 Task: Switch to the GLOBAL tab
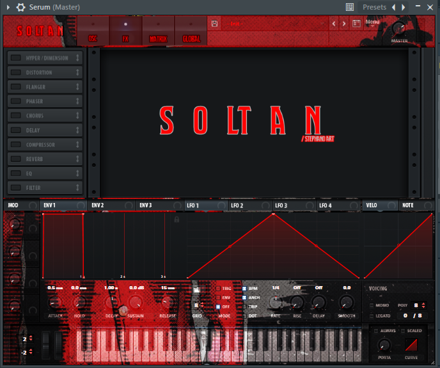click(191, 31)
